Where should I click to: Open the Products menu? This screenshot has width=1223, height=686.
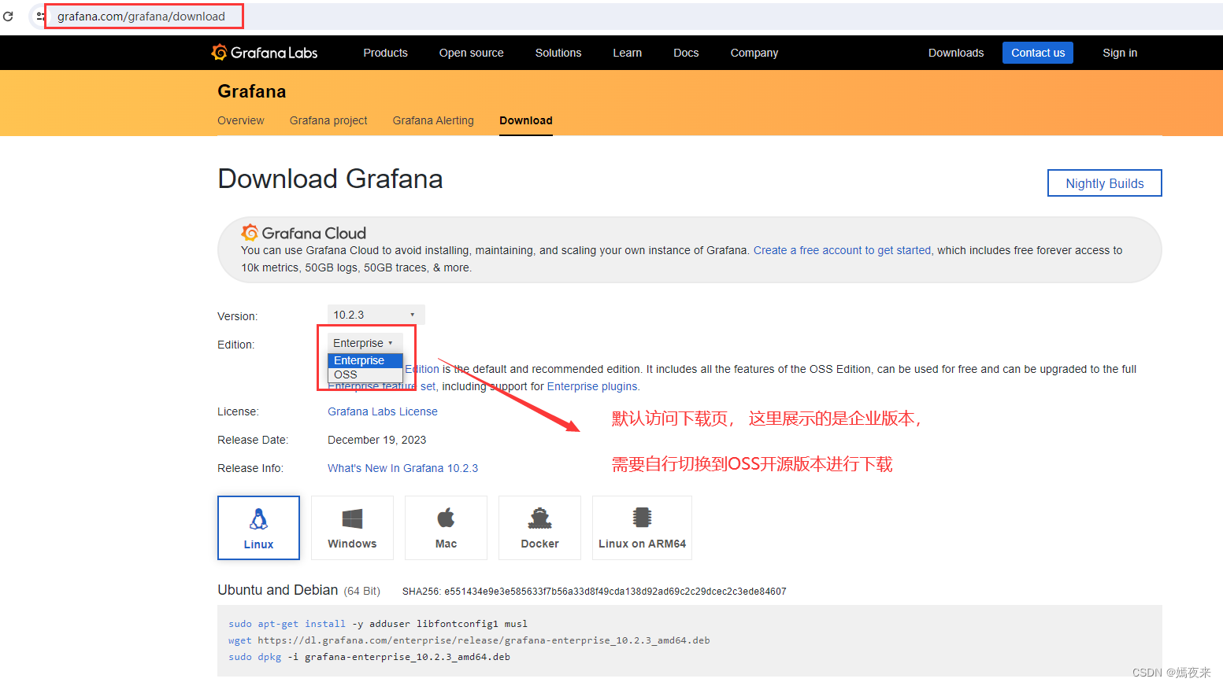(385, 53)
